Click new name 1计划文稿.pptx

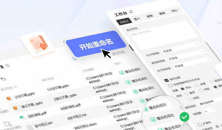[x=58, y=88]
